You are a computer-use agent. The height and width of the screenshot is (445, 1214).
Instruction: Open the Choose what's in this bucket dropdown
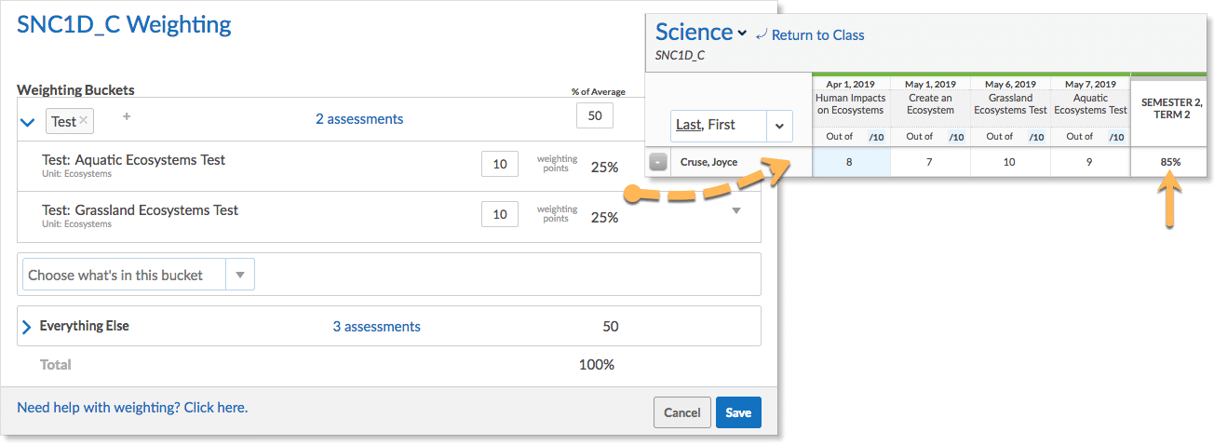pyautogui.click(x=240, y=275)
